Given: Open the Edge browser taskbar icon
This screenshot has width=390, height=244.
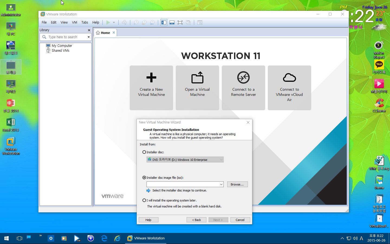Looking at the screenshot, I should coord(104,238).
